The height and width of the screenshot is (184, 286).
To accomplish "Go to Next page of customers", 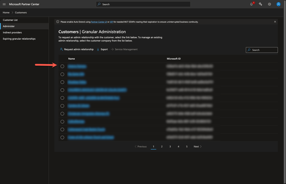I will coord(197,146).
